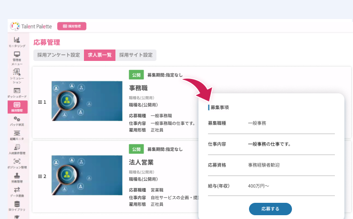Click 募集期間:指定なし on the 事務職 listing
This screenshot has height=219, width=353.
[165, 75]
